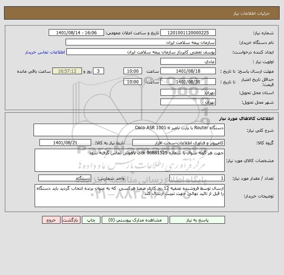Click the priority field عادی

pyautogui.click(x=188, y=61)
